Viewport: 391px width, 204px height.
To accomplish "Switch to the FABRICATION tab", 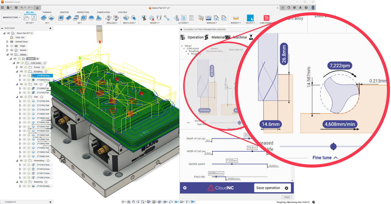I will coord(103,12).
